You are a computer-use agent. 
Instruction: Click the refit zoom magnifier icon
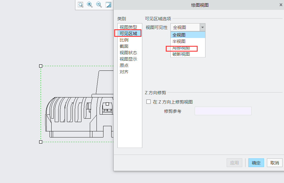coord(81,5)
